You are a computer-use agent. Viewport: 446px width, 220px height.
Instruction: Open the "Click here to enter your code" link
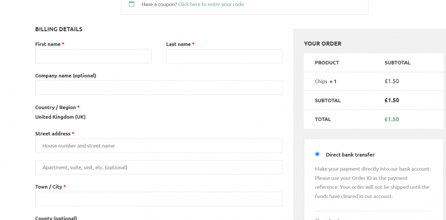(211, 4)
